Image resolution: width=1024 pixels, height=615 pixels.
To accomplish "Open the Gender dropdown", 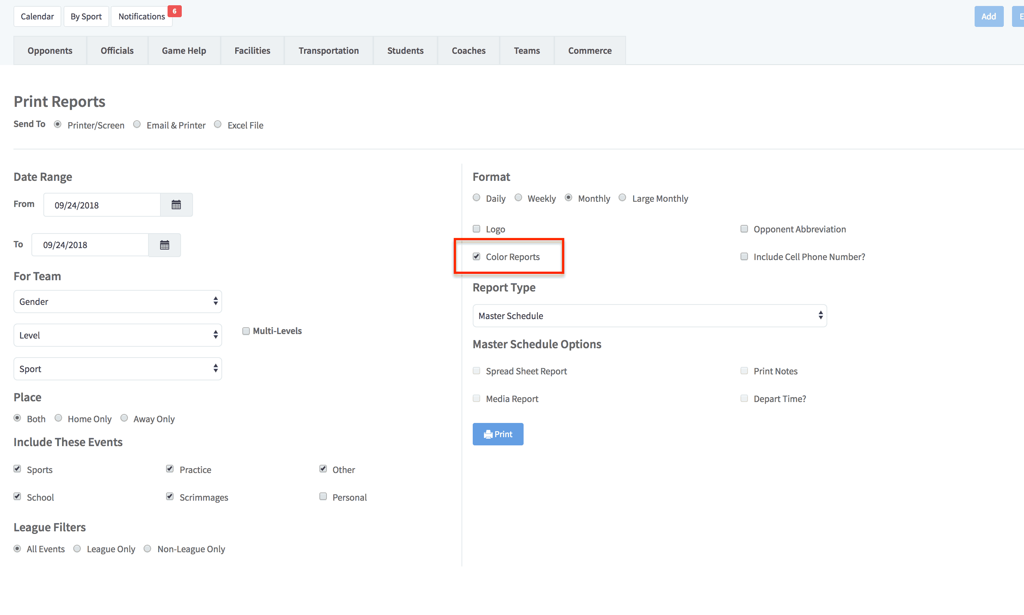I will click(x=118, y=302).
